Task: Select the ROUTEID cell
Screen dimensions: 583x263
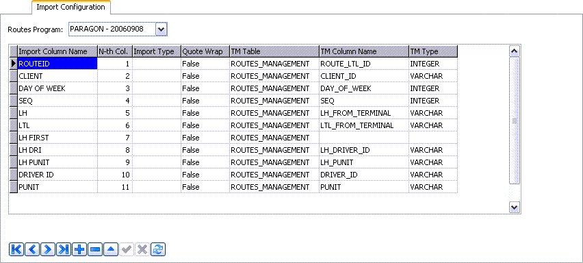Action: tap(57, 64)
